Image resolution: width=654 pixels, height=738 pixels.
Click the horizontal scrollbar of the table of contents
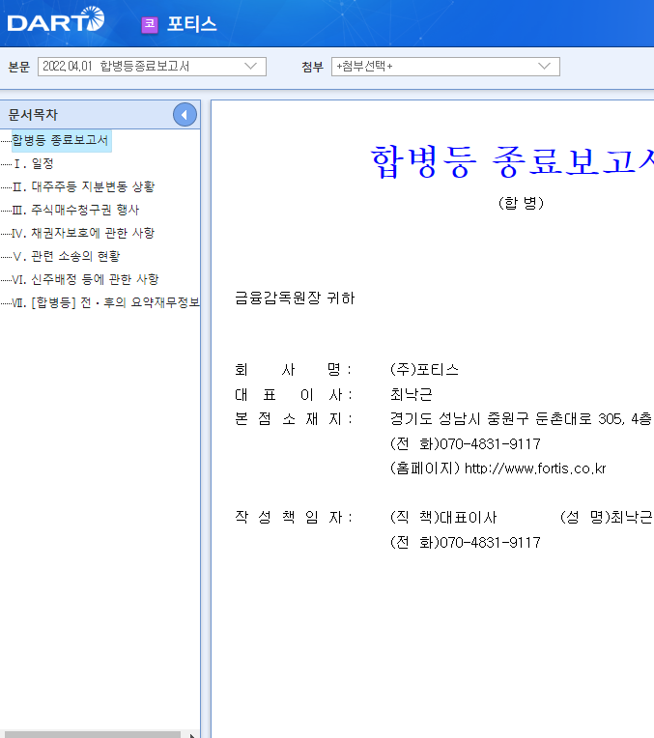91,735
